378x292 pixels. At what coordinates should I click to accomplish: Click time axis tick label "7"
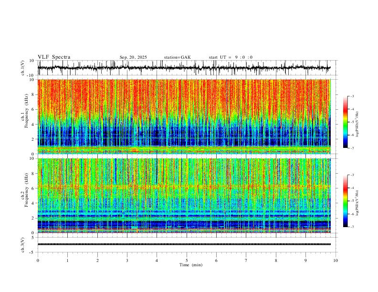coord(246,261)
